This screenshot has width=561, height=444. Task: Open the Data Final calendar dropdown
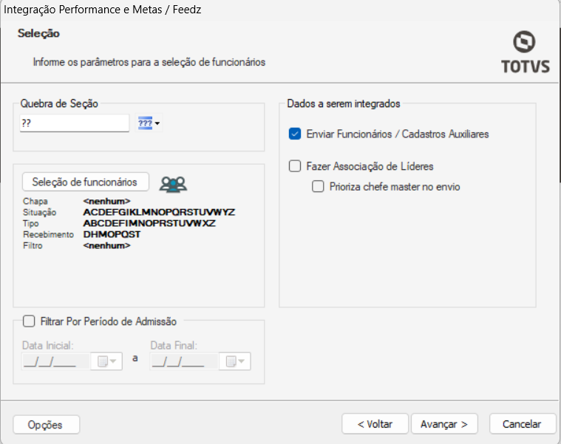click(235, 361)
